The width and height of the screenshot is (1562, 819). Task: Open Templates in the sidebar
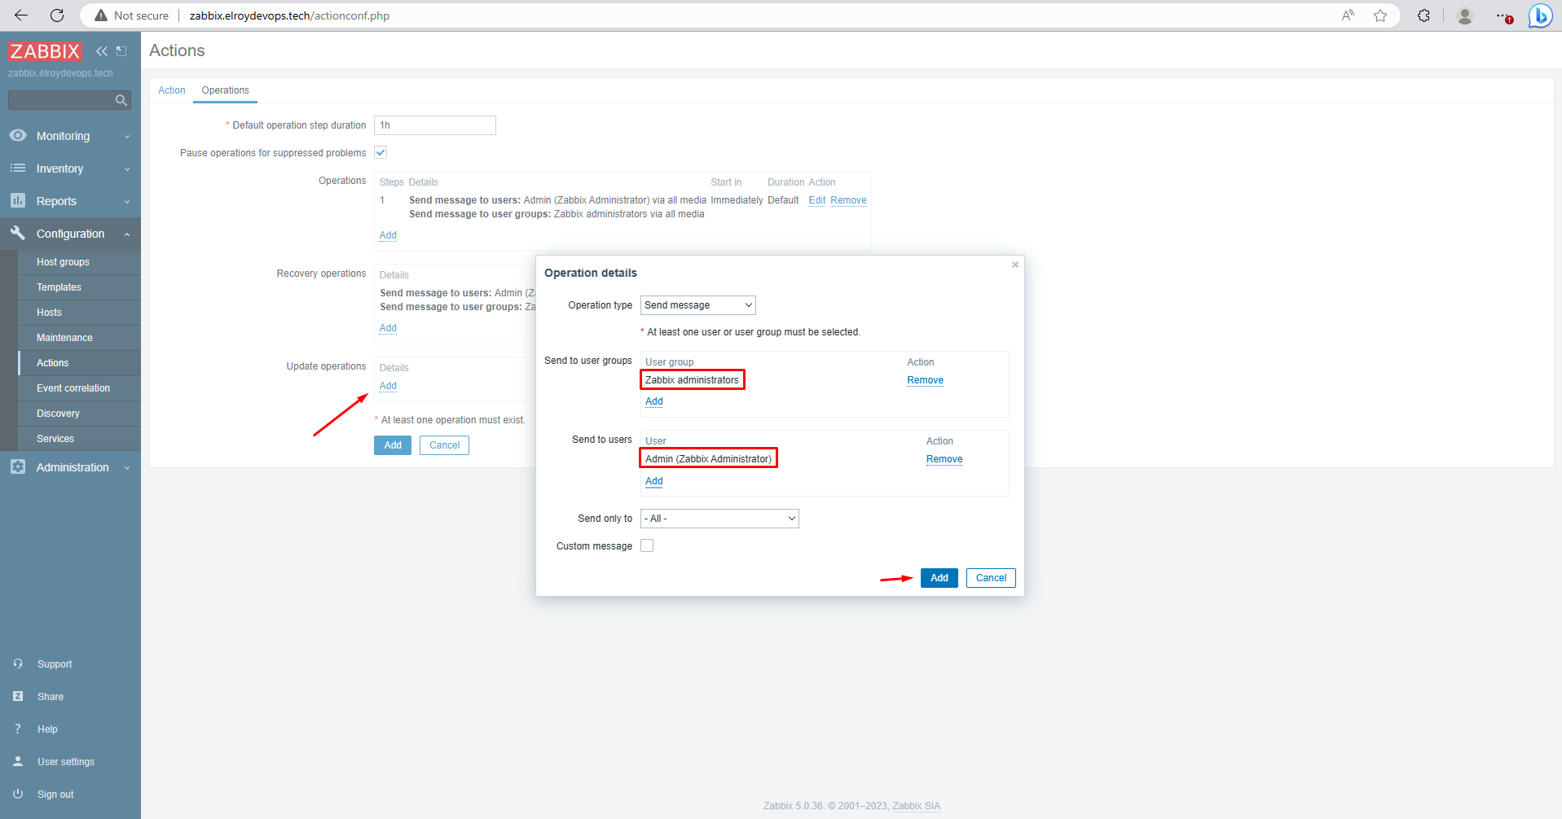point(79,287)
